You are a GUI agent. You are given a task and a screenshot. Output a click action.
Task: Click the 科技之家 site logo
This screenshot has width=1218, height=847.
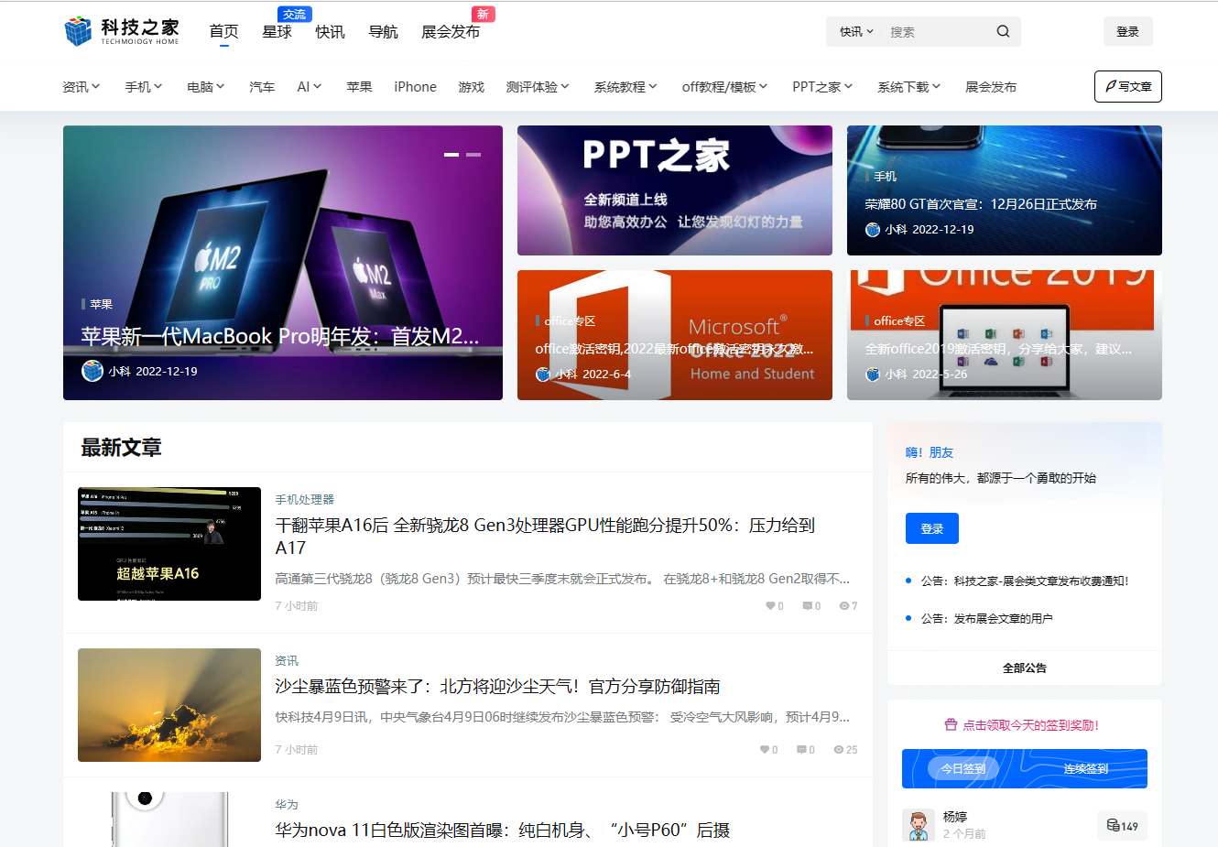tap(122, 31)
